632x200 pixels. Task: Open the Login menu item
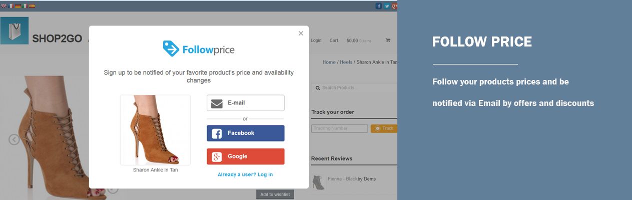316,40
